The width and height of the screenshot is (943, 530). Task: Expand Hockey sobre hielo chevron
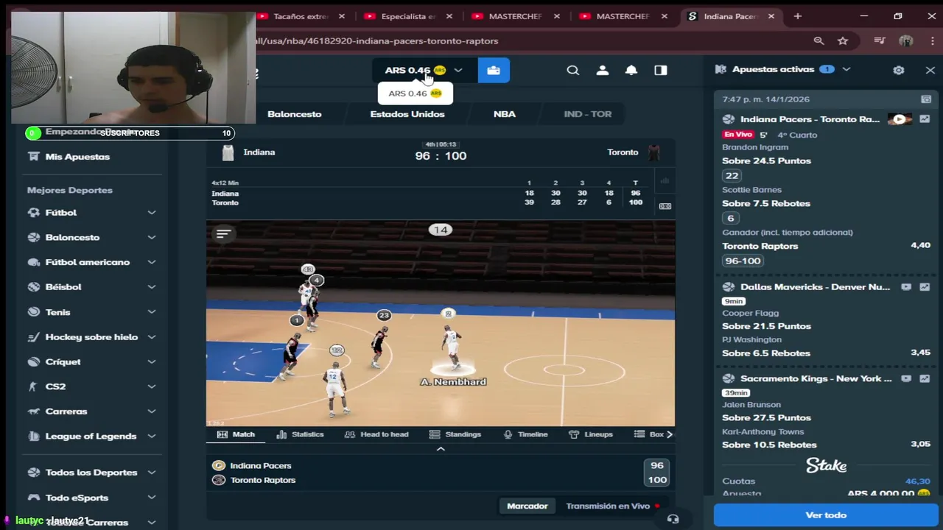pyautogui.click(x=151, y=337)
